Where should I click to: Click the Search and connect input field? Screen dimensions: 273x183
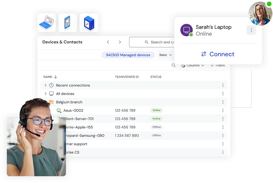click(152, 42)
